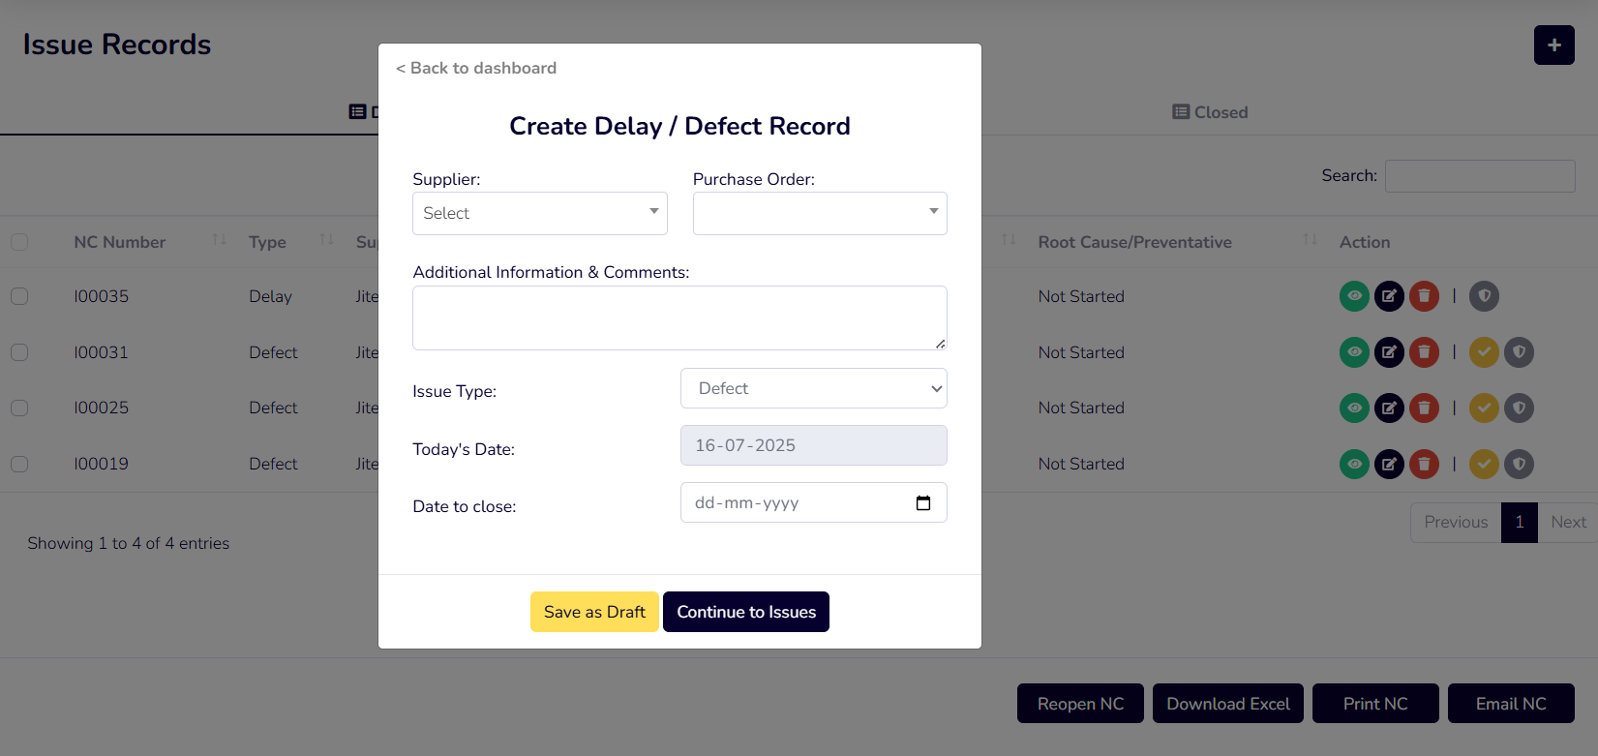1598x756 pixels.
Task: Open the Supplier dropdown
Action: (540, 213)
